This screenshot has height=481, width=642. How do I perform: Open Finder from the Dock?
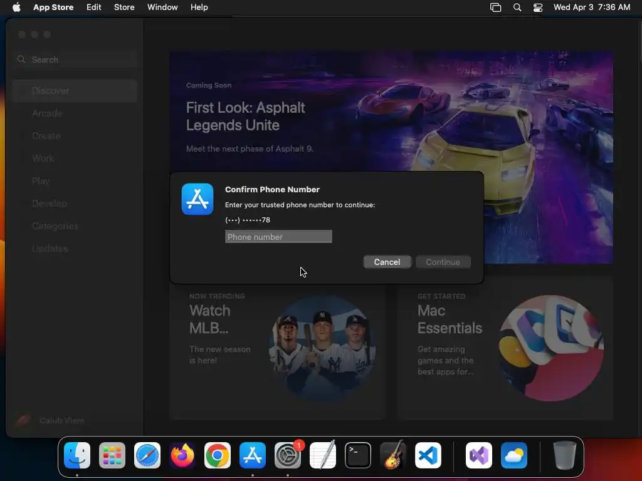77,455
